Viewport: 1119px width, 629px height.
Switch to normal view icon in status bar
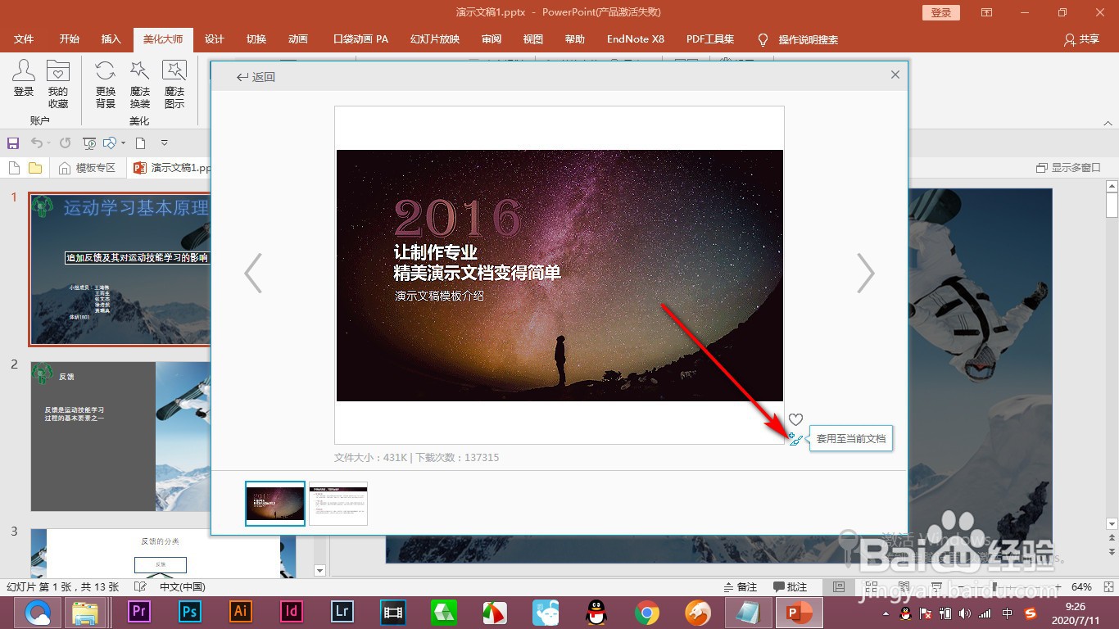(839, 587)
